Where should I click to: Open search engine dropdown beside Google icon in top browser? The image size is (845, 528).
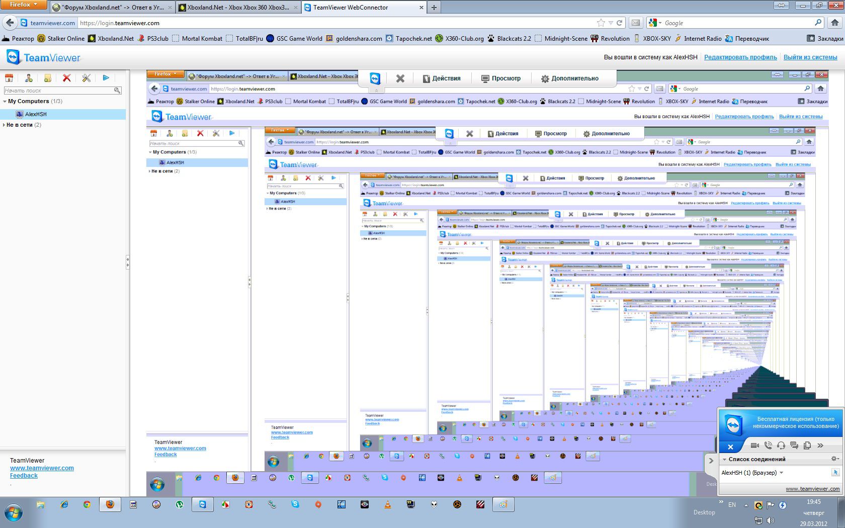pos(660,23)
